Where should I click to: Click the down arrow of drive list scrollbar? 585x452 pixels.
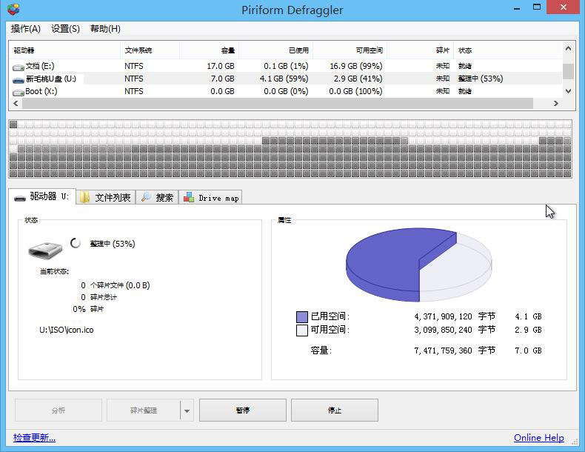click(568, 91)
